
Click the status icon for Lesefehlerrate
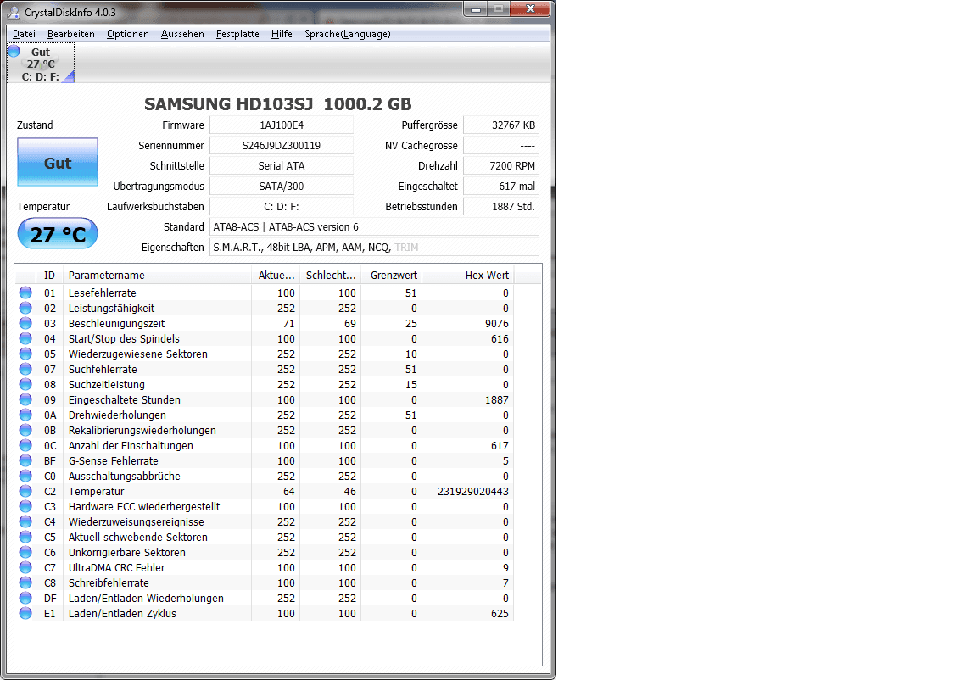(25, 293)
